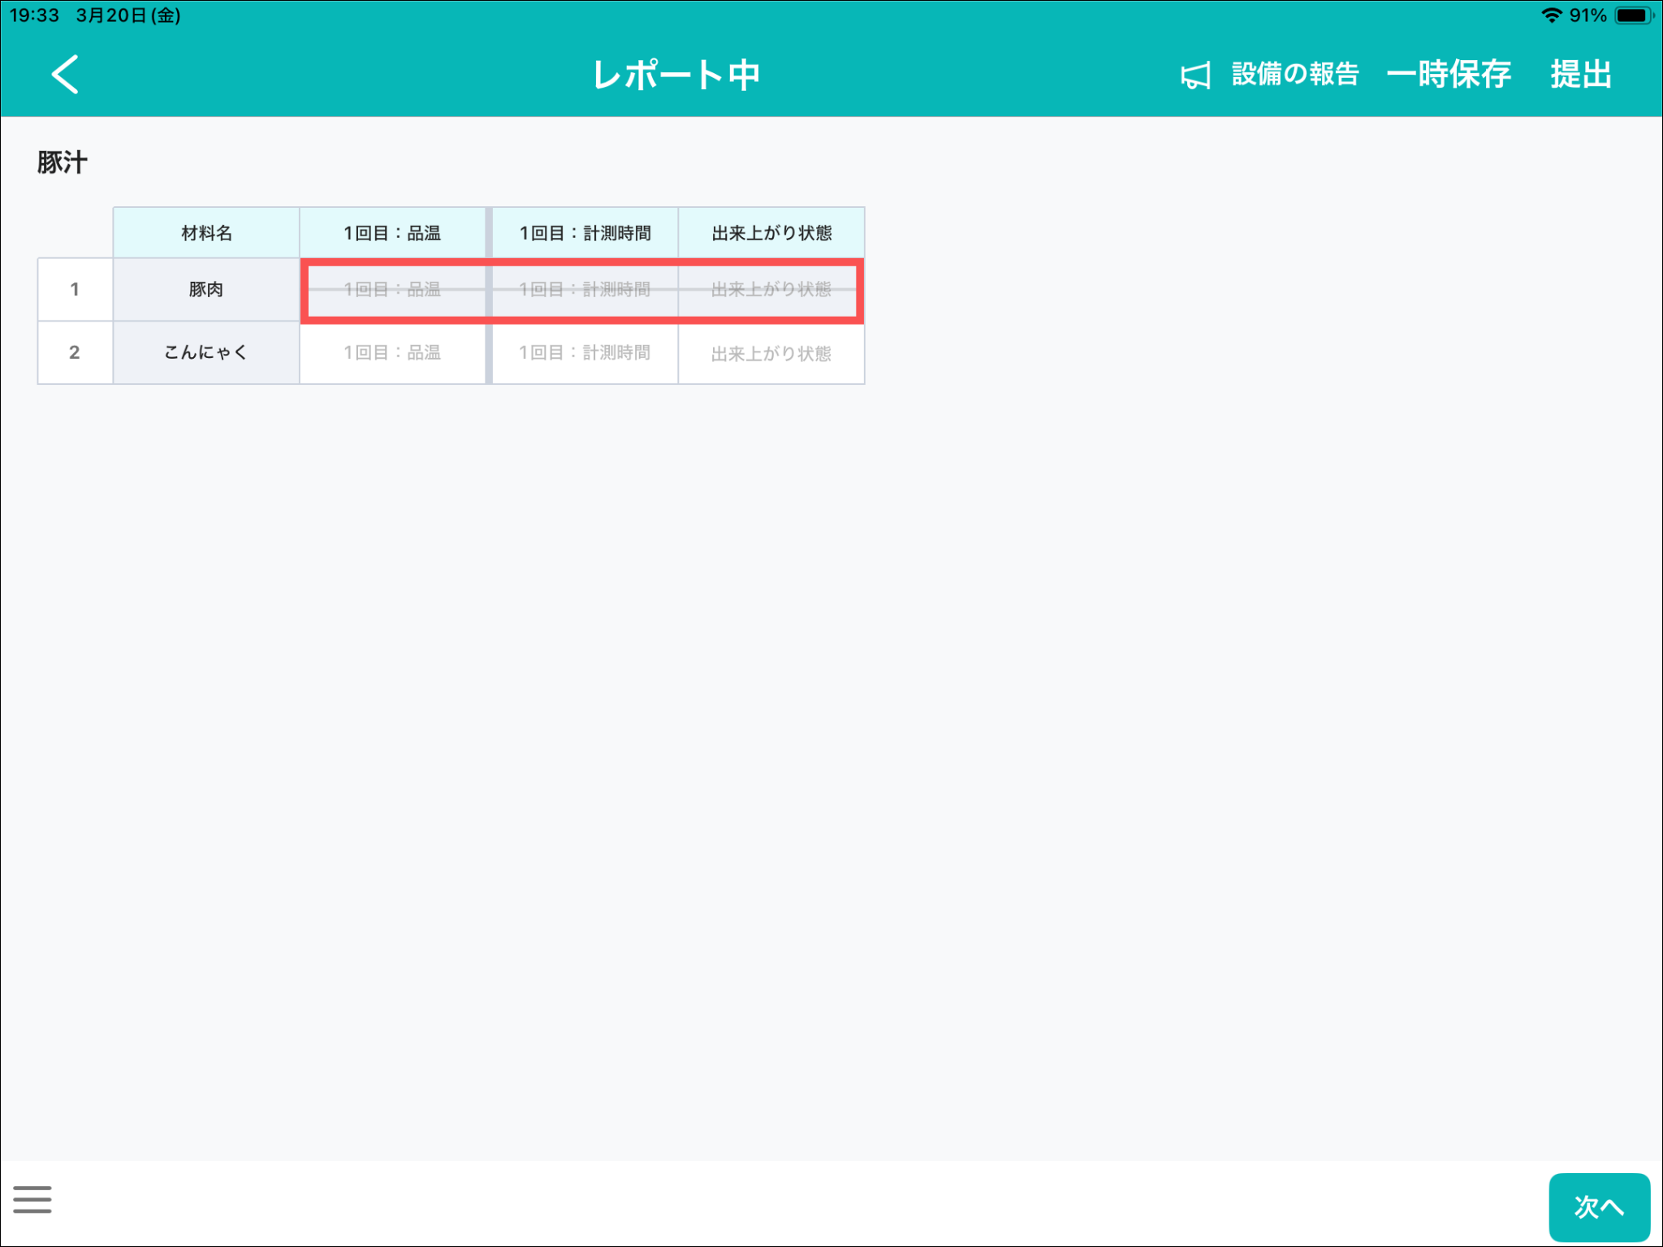Viewport: 1663px width, 1247px height.
Task: Tap the megaphone equipment report icon
Action: pyautogui.click(x=1194, y=76)
